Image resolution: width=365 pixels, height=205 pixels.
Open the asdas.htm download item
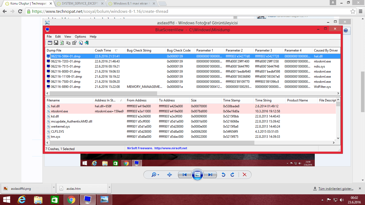[82, 189]
